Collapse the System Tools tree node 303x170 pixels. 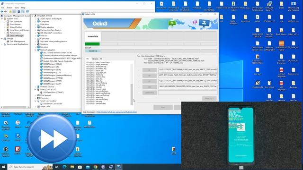[x=2, y=19]
